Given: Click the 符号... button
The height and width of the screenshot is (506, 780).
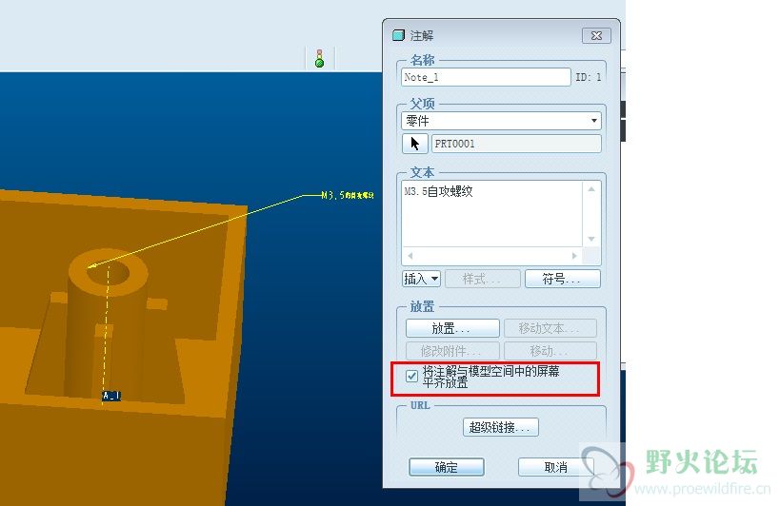Looking at the screenshot, I should pyautogui.click(x=563, y=279).
